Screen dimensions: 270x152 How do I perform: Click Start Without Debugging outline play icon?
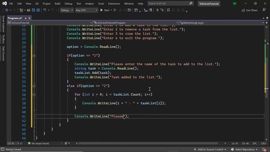tap(115, 10)
